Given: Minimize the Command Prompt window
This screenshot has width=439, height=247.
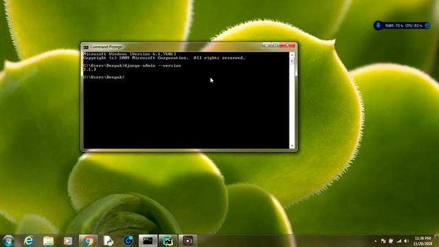Looking at the screenshot, I should tap(267, 45).
